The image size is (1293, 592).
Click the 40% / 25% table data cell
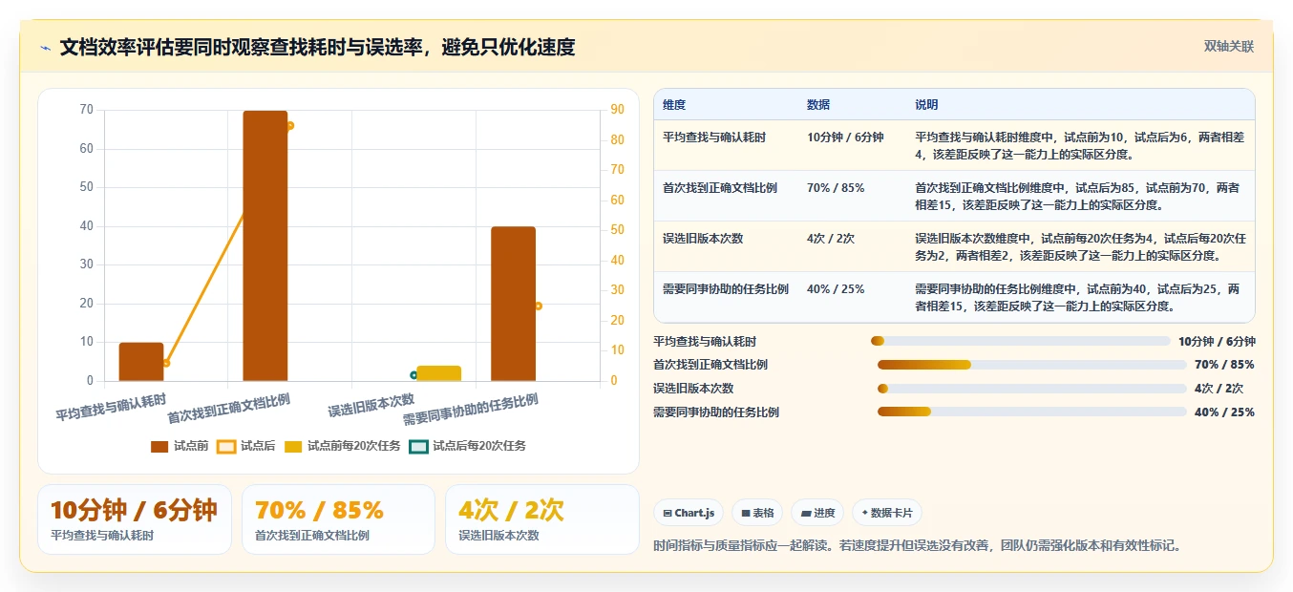pos(852,297)
